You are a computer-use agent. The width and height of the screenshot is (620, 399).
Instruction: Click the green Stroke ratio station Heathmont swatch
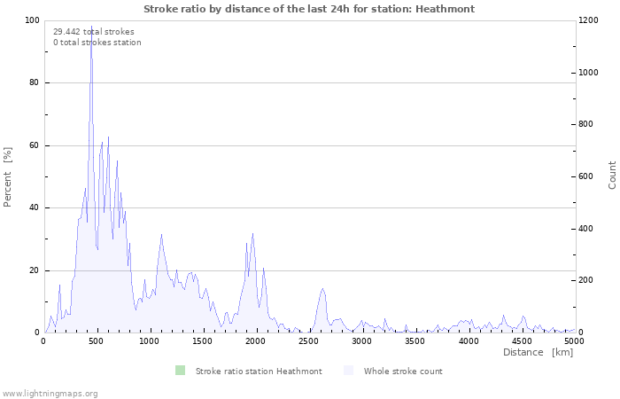tap(181, 371)
